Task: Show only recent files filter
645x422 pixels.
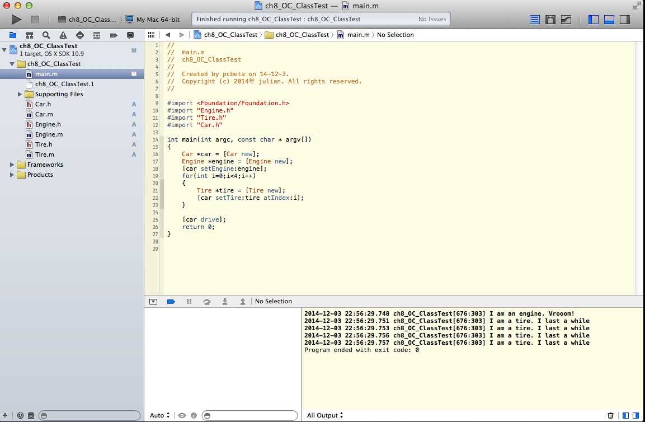Action: coord(20,415)
